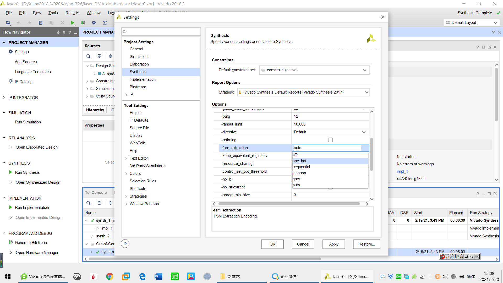503x283 pixels.
Task: Select sequential encoding option
Action: (x=330, y=167)
